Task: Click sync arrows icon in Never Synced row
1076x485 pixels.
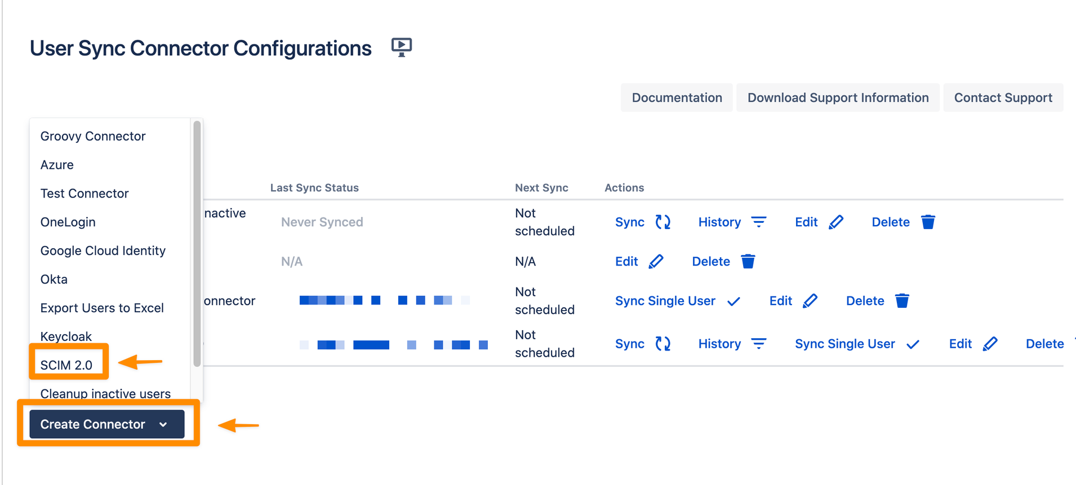Action: (x=663, y=222)
